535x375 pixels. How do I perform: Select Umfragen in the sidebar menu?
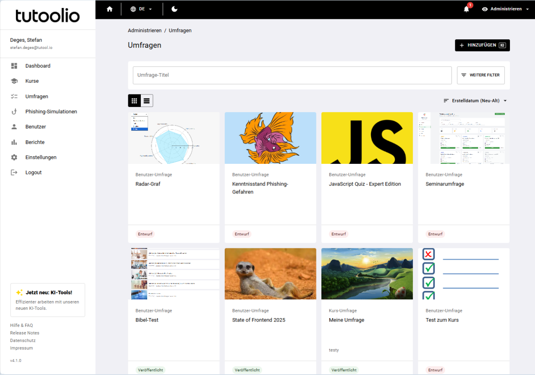[x=37, y=96]
